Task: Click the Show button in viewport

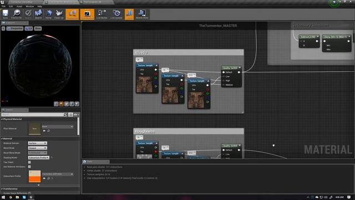Action: click(38, 28)
